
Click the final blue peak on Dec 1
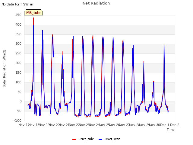[x=164, y=45]
